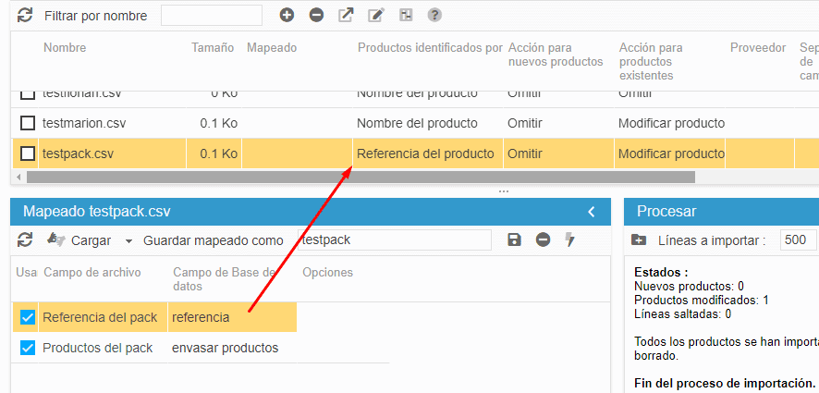Uncheck the Referencia del pack field checkbox
Screen dimensions: 819x393
tap(28, 317)
